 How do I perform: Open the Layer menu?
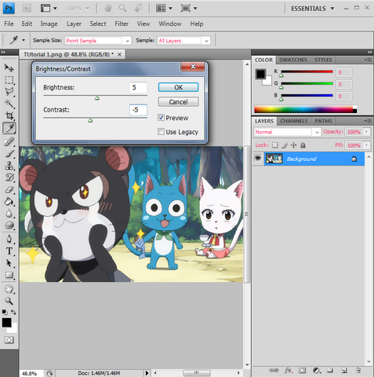click(74, 24)
